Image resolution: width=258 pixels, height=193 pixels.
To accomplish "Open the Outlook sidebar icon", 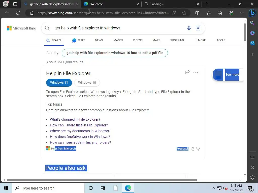I will pyautogui.click(x=252, y=43).
